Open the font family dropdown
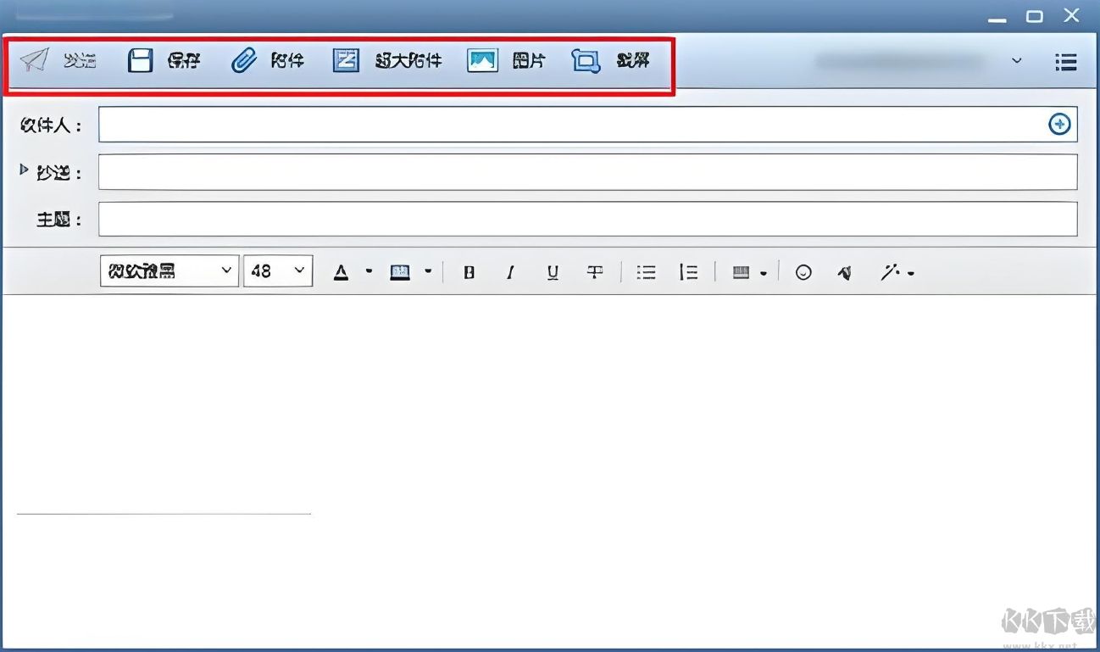Screen dimensions: 1100x652 [169, 271]
